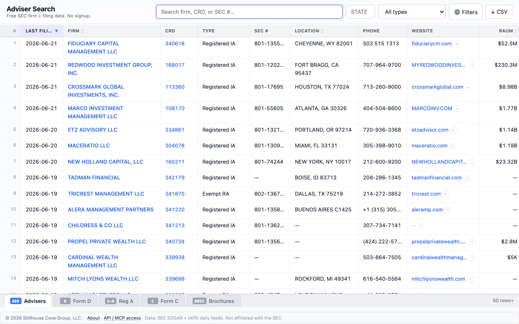Screen dimensions: 519x324
Task: Sort by LOCATION column header
Action: click(324, 31)
